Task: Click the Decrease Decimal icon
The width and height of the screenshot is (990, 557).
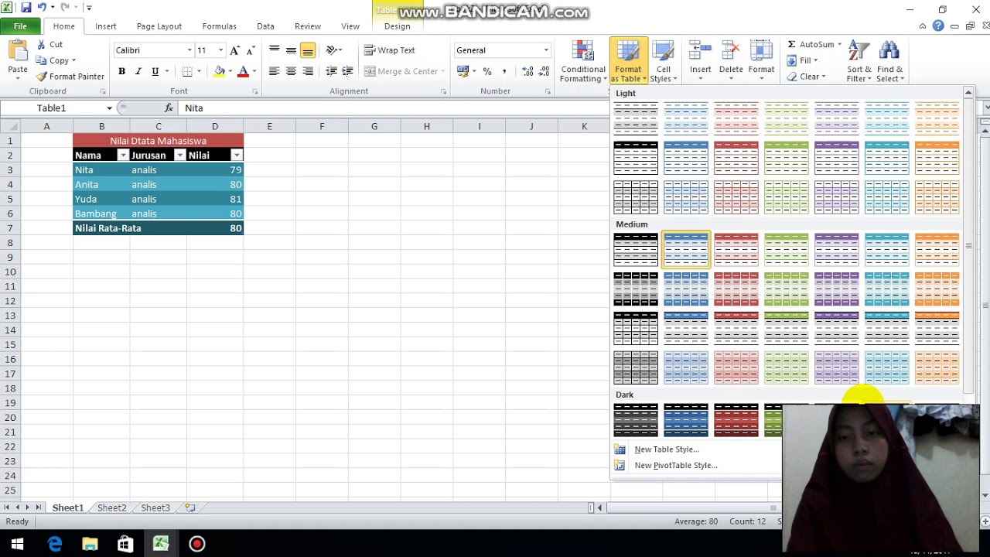Action: [x=544, y=71]
